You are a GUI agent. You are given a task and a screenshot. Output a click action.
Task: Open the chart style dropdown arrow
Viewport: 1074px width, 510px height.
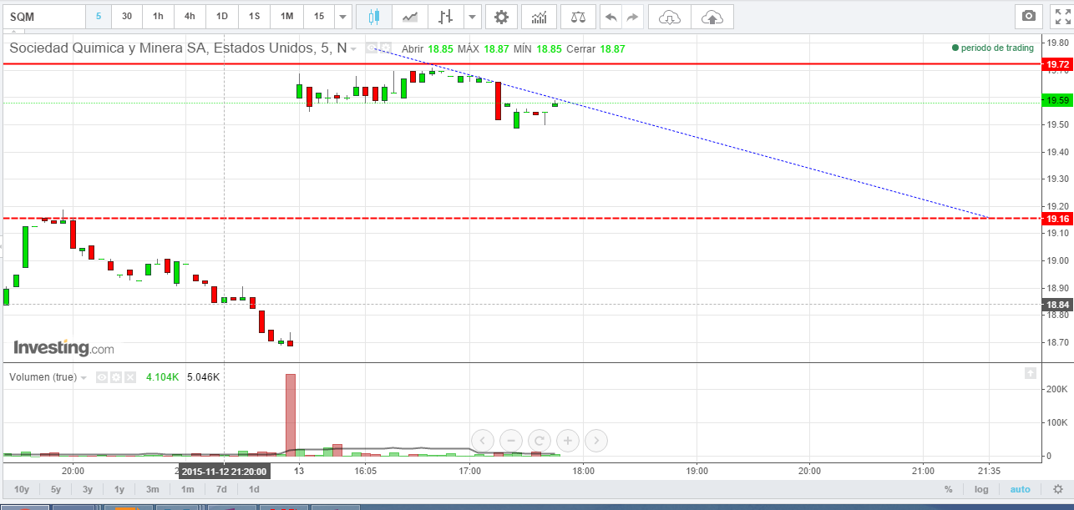coord(473,17)
